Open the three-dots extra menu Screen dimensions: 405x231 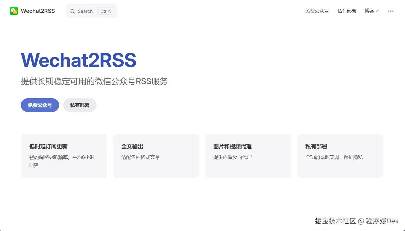(391, 11)
